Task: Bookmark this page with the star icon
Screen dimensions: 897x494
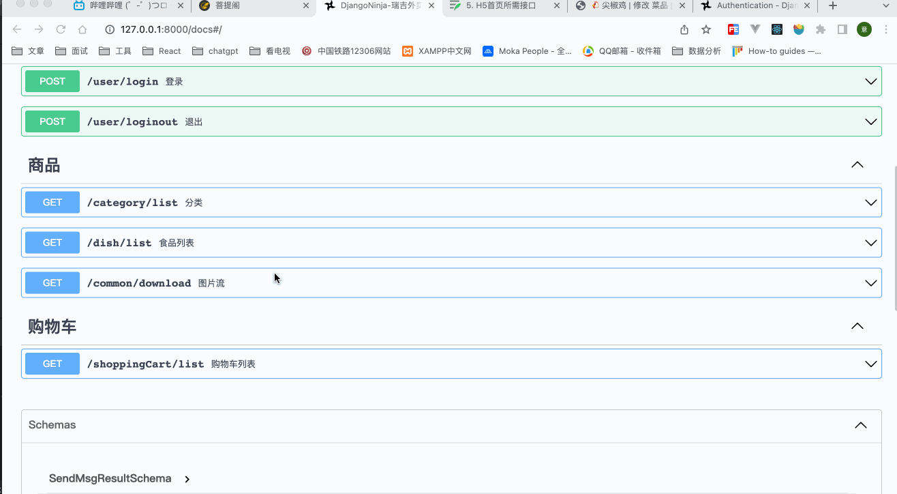Action: click(706, 29)
